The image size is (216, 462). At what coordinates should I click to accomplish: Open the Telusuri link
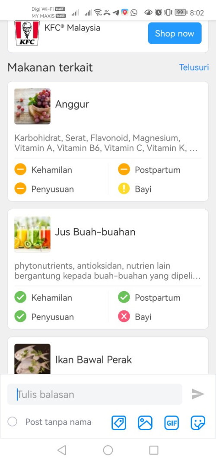(194, 67)
